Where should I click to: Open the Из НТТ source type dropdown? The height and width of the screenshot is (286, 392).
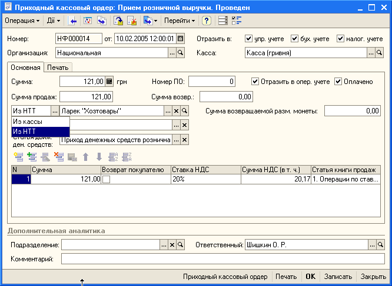coord(55,111)
